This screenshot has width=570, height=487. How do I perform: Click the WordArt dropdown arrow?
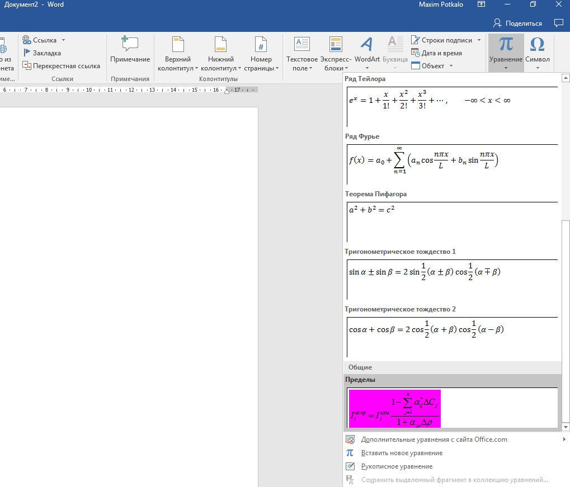367,68
